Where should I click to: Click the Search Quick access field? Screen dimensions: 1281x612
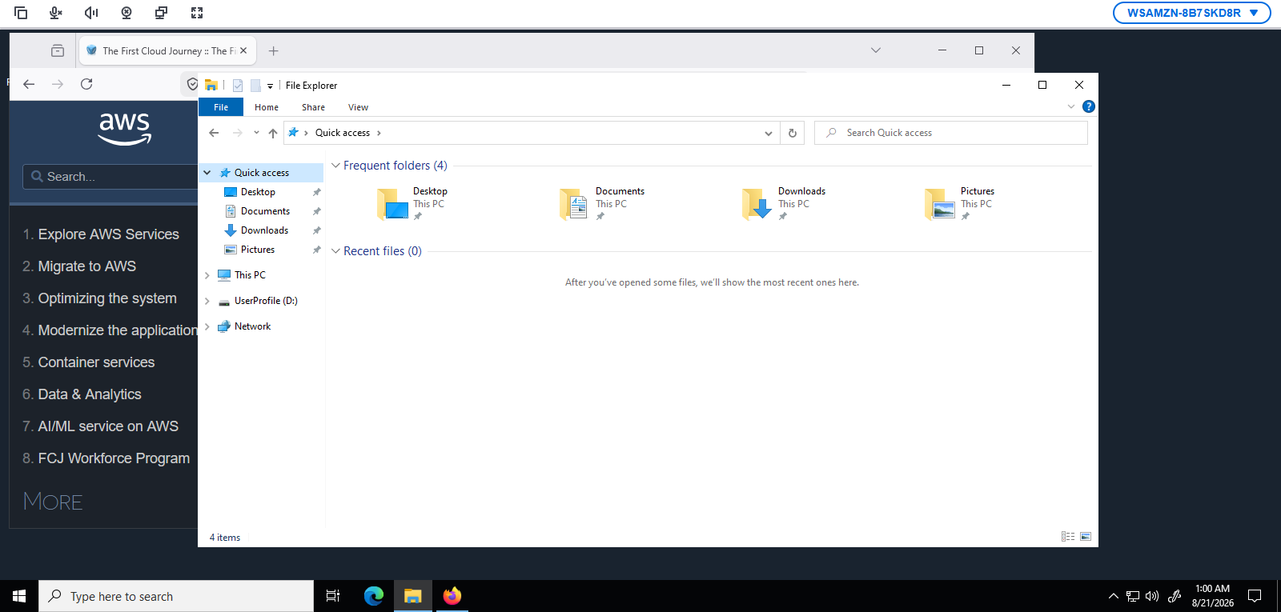(x=951, y=133)
